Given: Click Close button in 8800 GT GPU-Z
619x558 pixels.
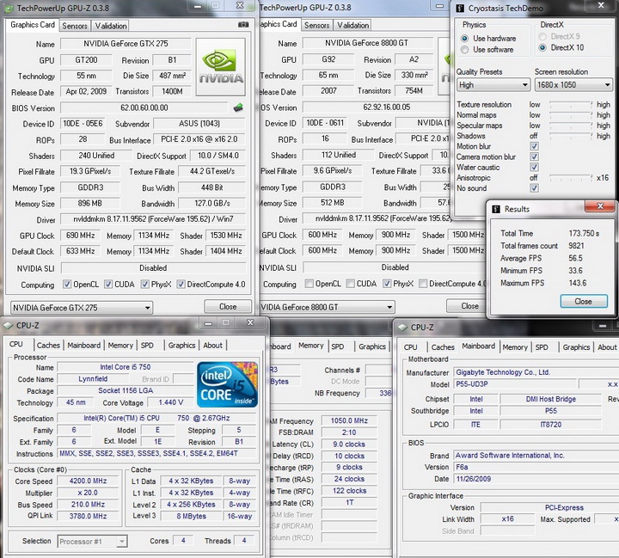Looking at the screenshot, I should (x=469, y=306).
